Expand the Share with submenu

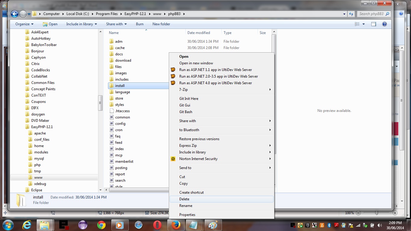(221, 121)
